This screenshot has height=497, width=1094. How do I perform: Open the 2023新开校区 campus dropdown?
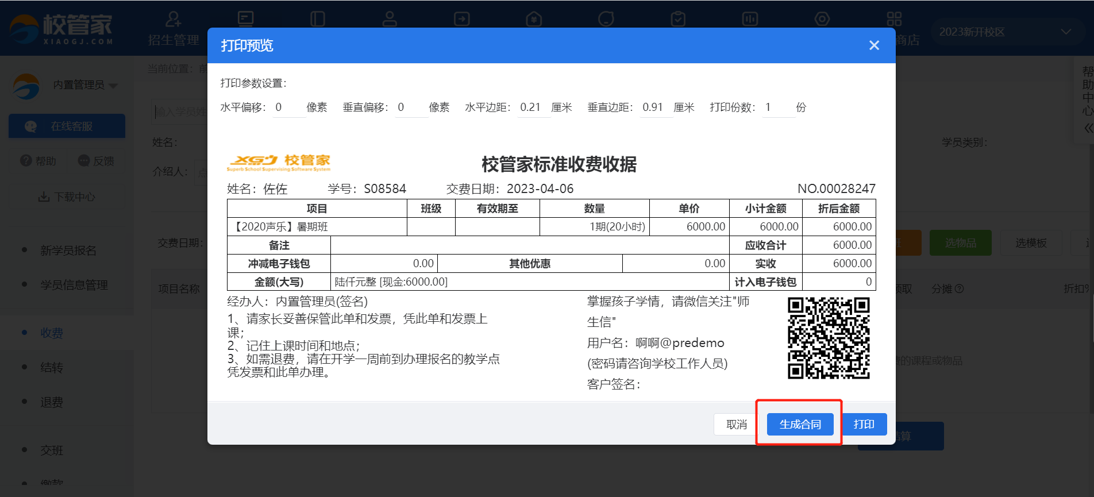coord(1004,32)
